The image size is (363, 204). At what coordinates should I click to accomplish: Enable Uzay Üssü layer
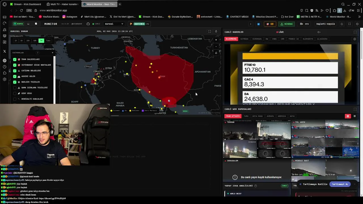(x=15, y=93)
